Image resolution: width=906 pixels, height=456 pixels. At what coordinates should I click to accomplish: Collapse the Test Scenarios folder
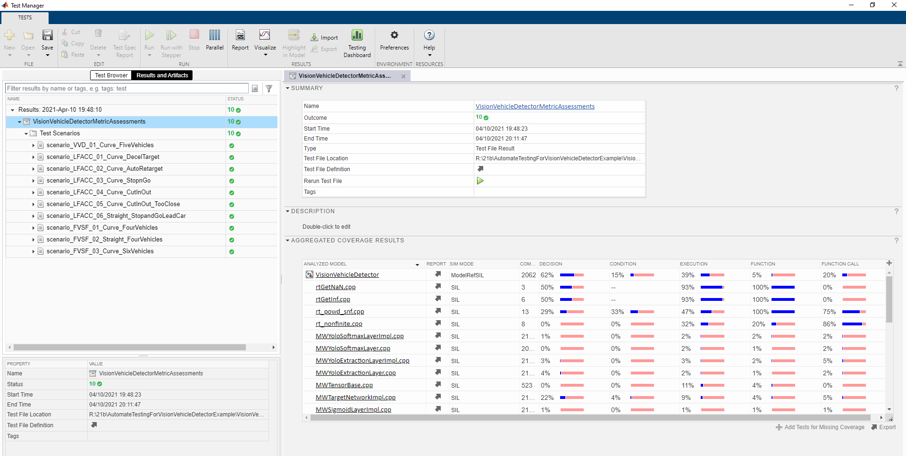[26, 133]
